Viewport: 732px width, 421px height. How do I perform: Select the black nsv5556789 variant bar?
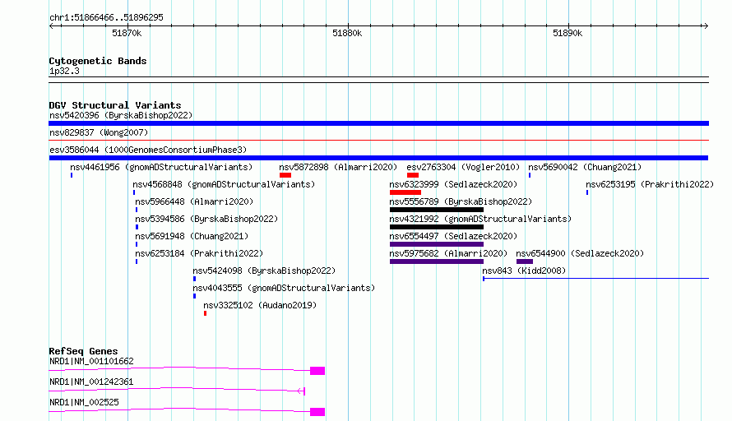pyautogui.click(x=437, y=210)
